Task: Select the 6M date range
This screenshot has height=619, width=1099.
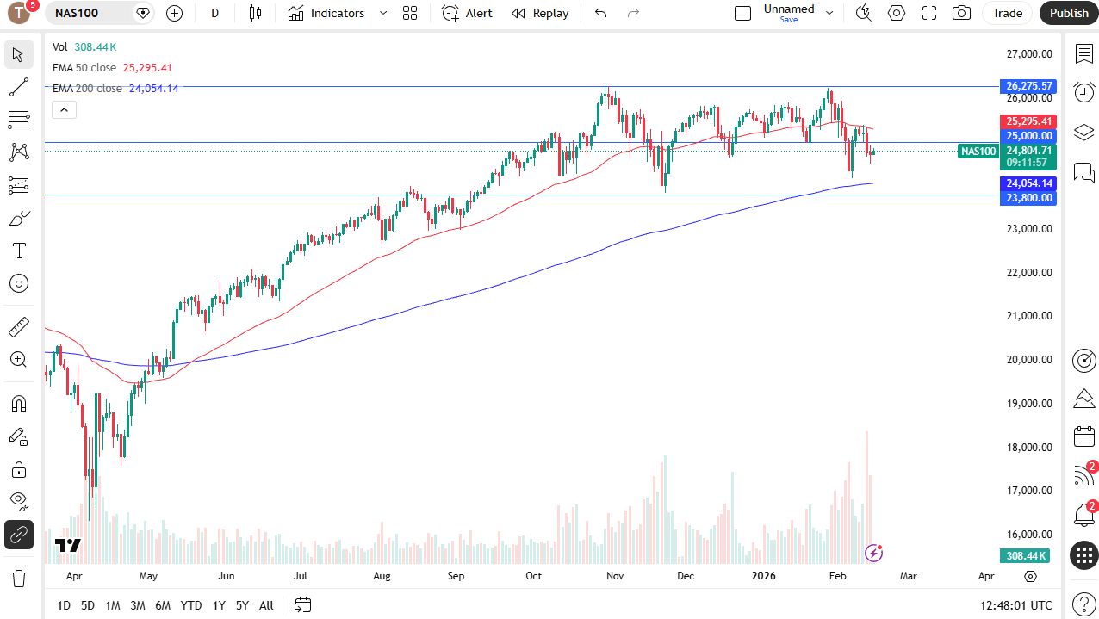Action: pyautogui.click(x=163, y=605)
